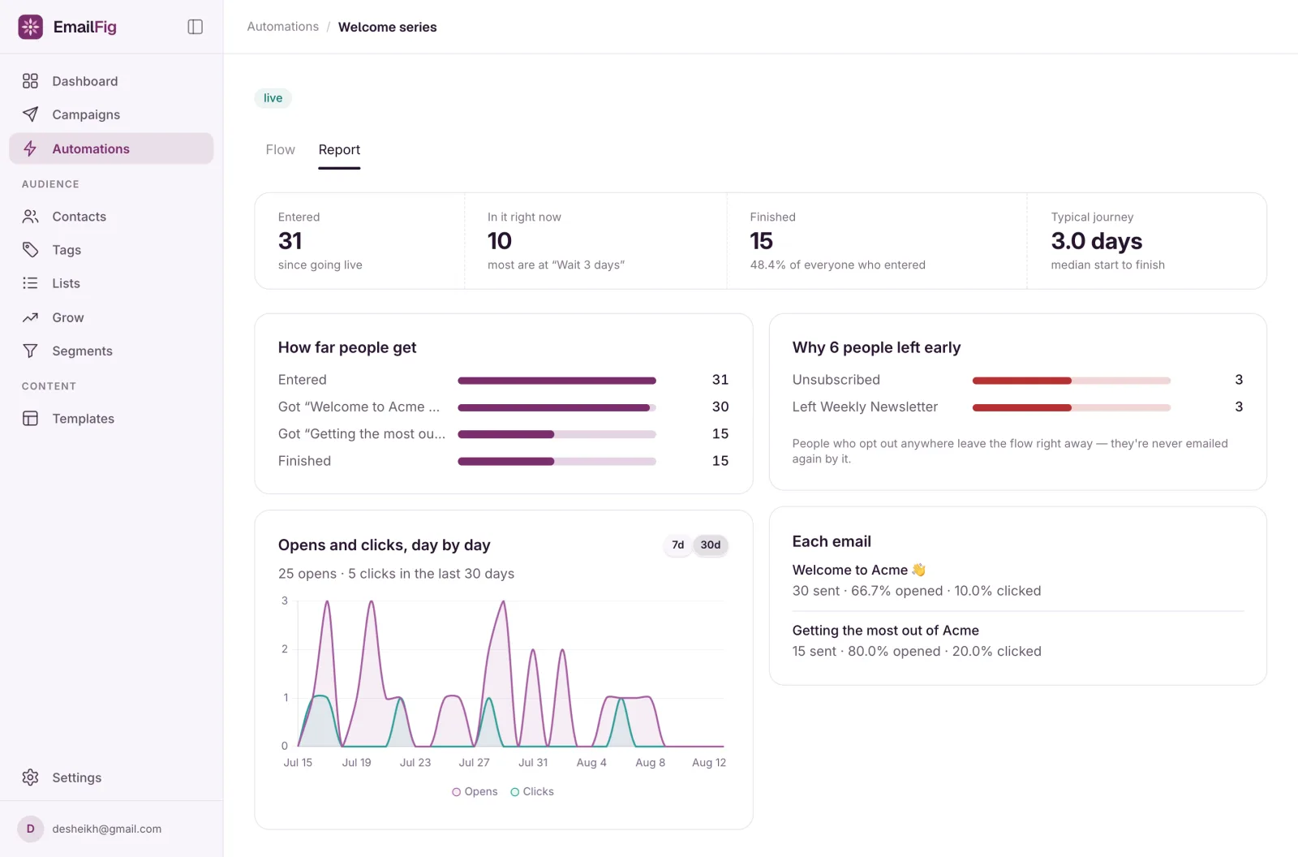This screenshot has height=857, width=1298.
Task: Click the Got "Welcome to Acme" funnel row
Action: tap(503, 407)
